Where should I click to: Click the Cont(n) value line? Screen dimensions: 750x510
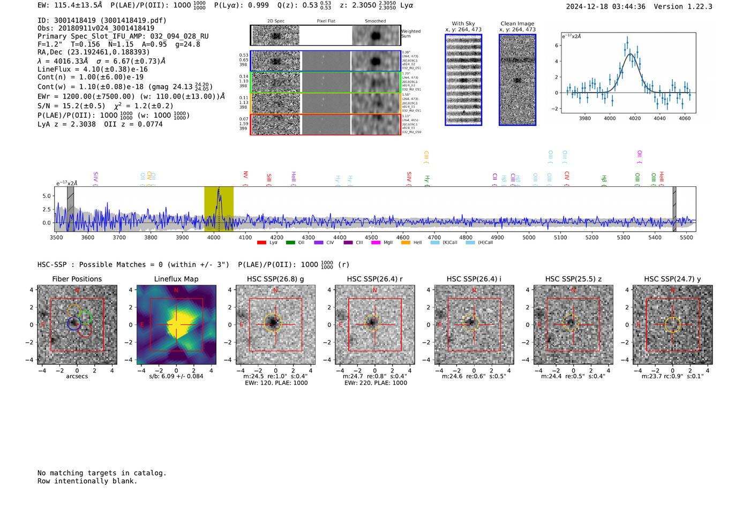pyautogui.click(x=91, y=77)
